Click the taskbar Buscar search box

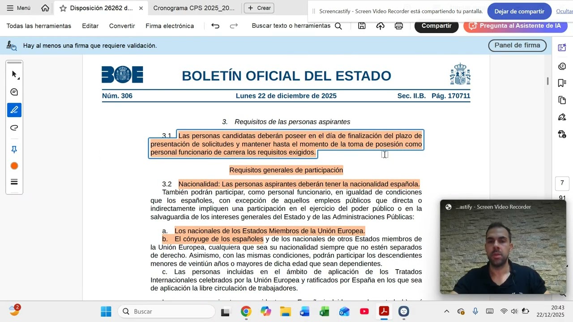[167, 311]
